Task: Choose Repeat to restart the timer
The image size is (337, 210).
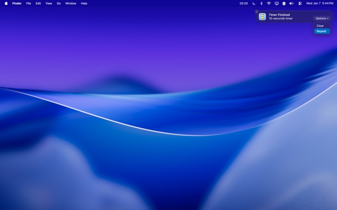Action: (x=322, y=31)
